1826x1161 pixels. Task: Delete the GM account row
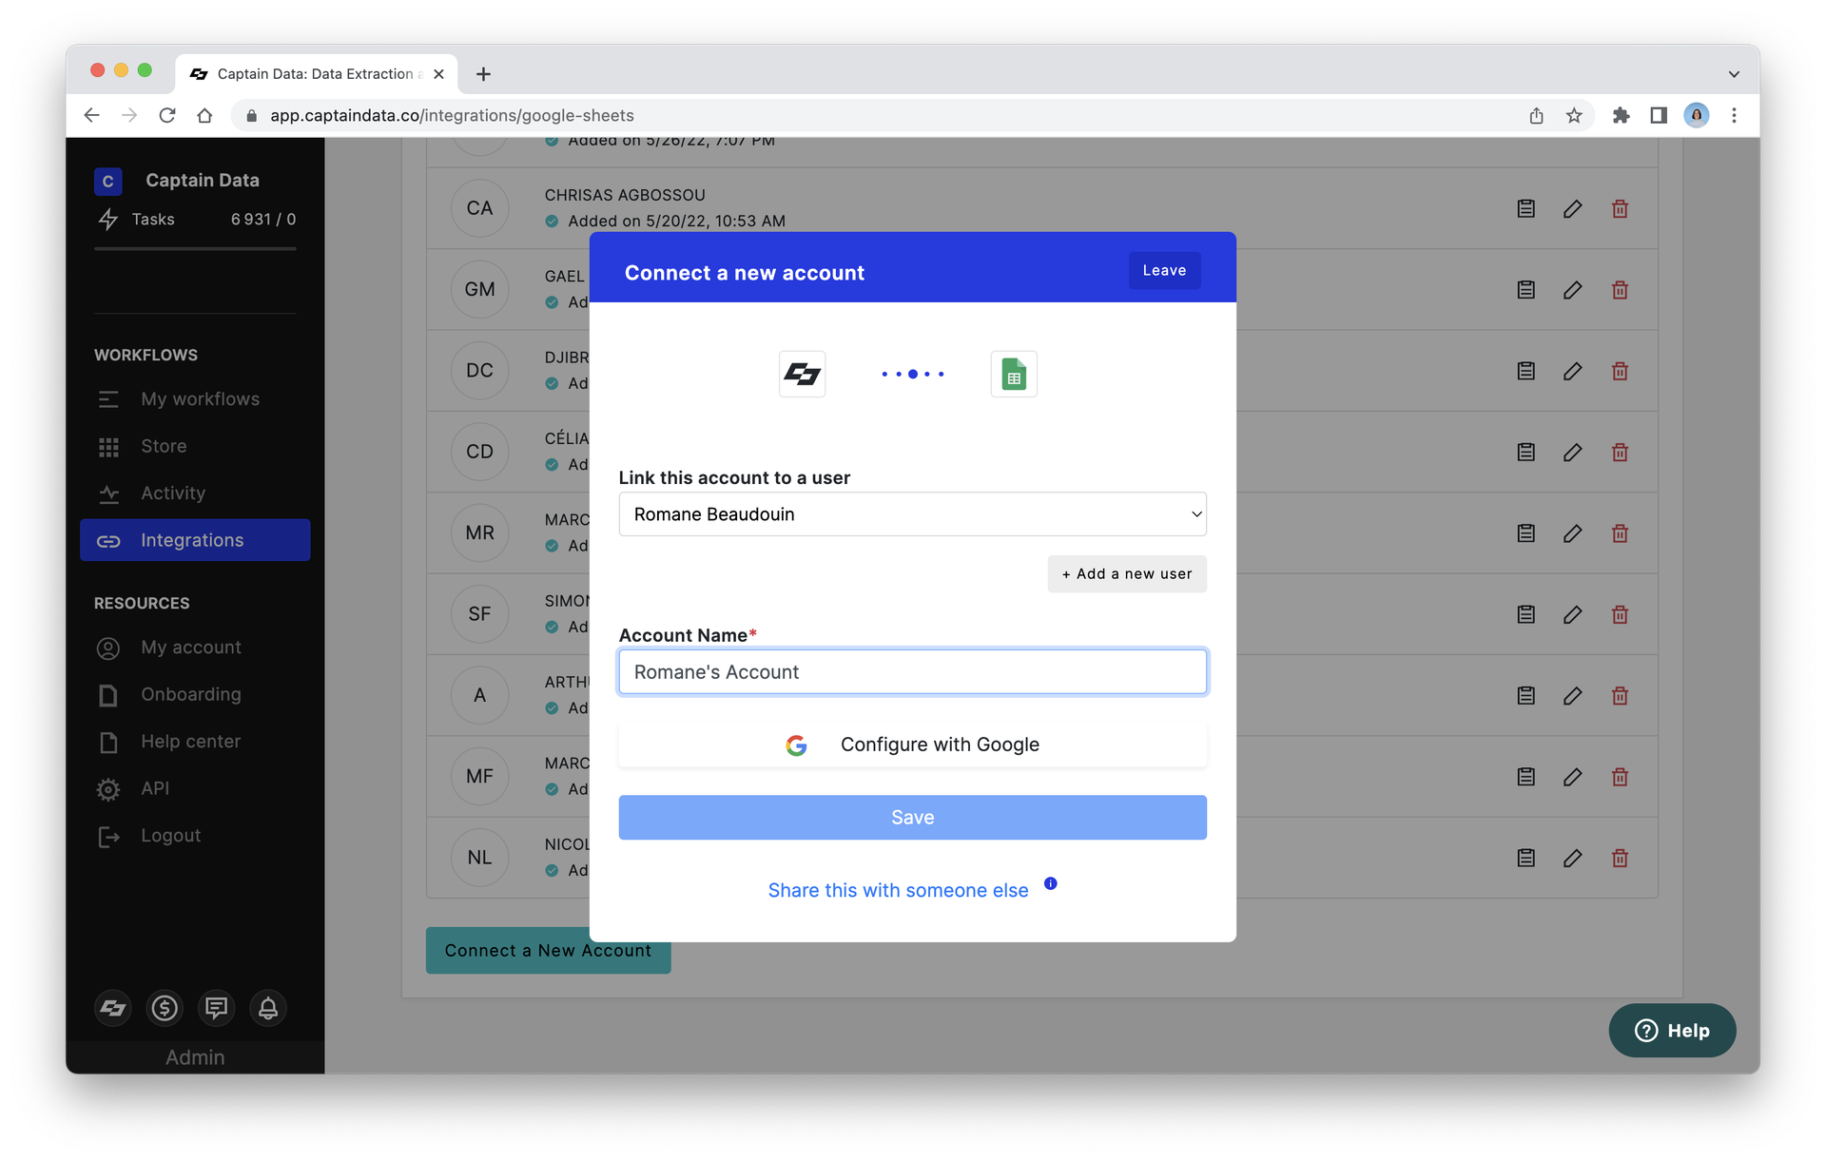coord(1621,290)
